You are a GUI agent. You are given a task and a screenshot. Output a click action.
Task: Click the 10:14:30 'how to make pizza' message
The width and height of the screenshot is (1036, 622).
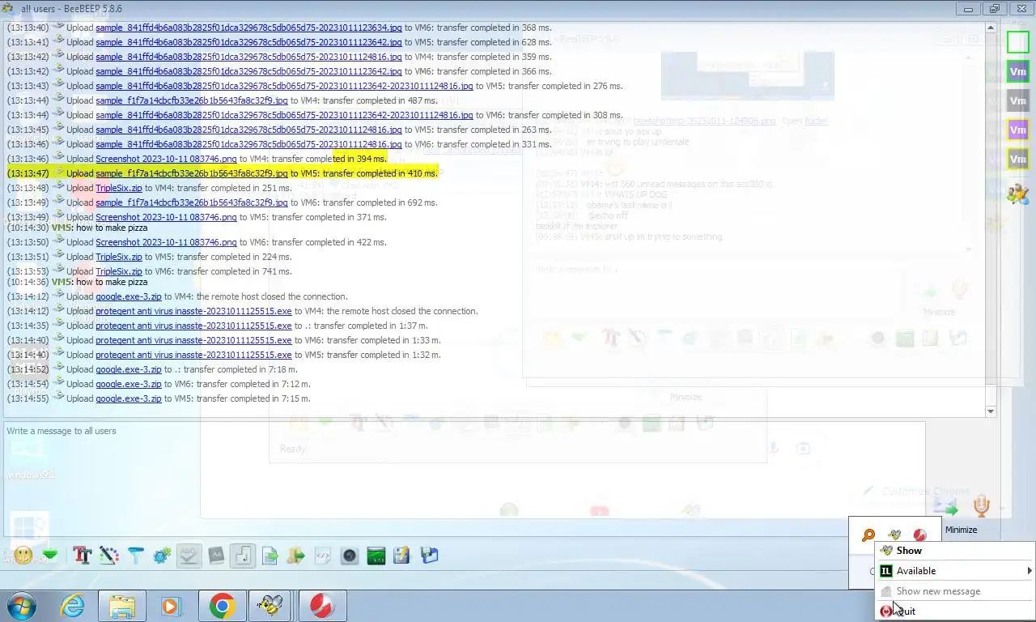coord(112,228)
